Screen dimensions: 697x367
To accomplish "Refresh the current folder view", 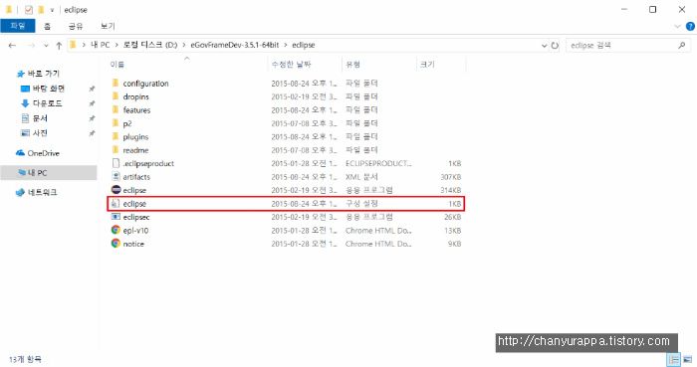I will 555,46.
